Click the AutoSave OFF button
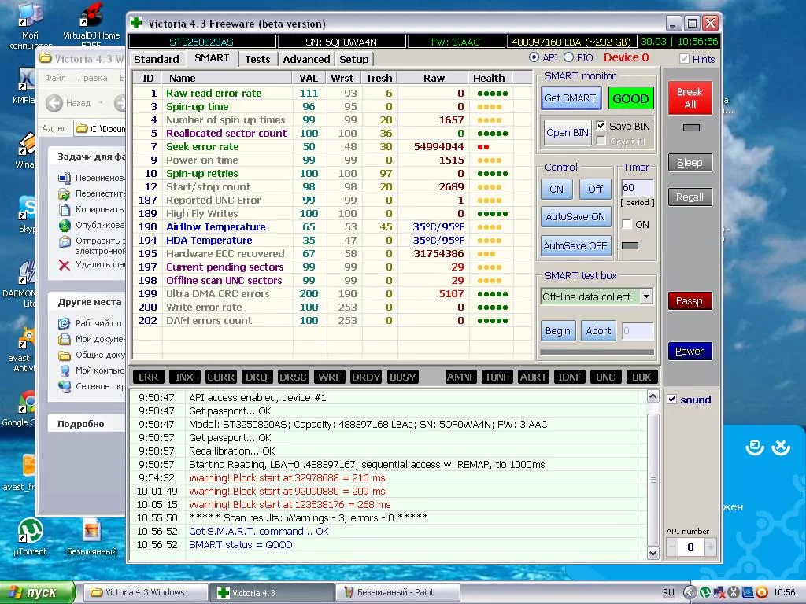The height and width of the screenshot is (604, 806). point(575,246)
